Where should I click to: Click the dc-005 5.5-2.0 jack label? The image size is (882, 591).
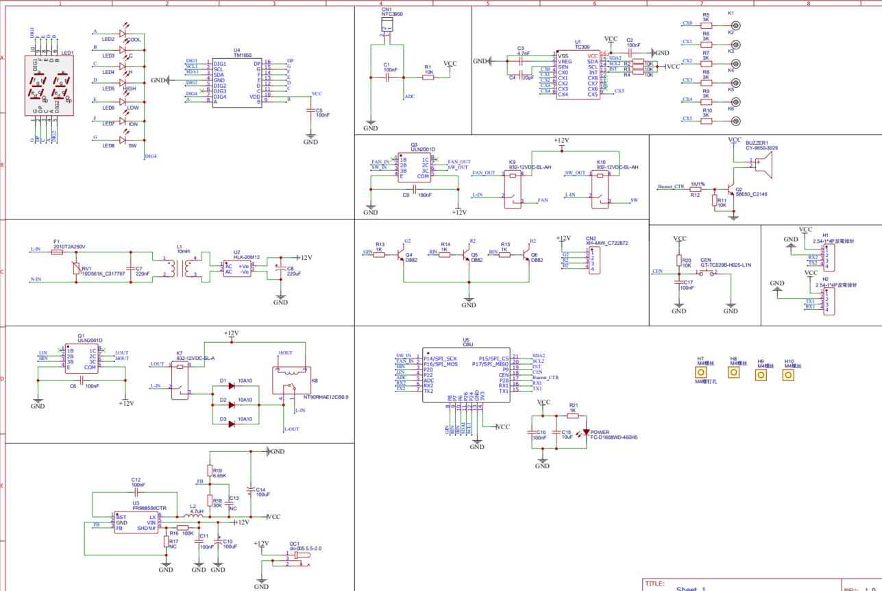click(x=305, y=548)
